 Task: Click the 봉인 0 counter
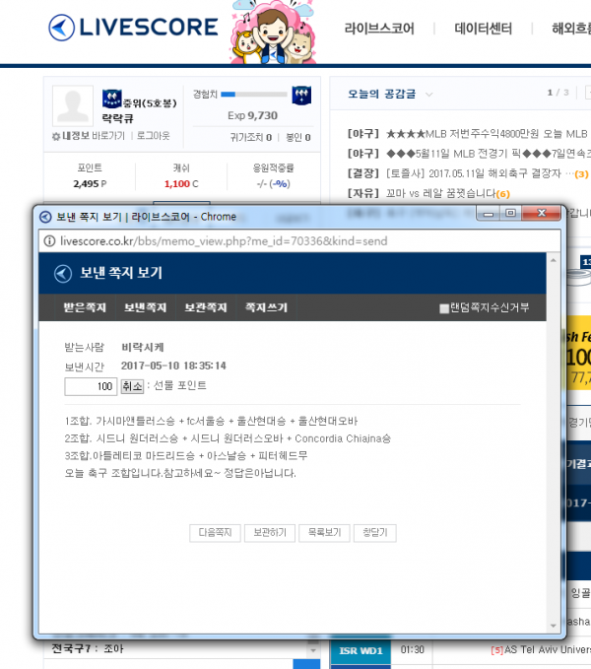click(298, 137)
